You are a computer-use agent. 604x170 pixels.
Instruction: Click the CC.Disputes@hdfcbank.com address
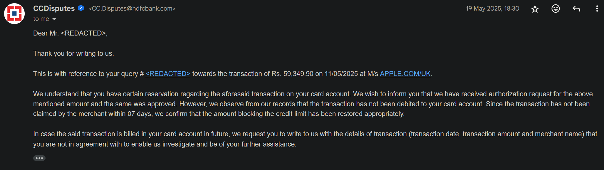(x=132, y=9)
